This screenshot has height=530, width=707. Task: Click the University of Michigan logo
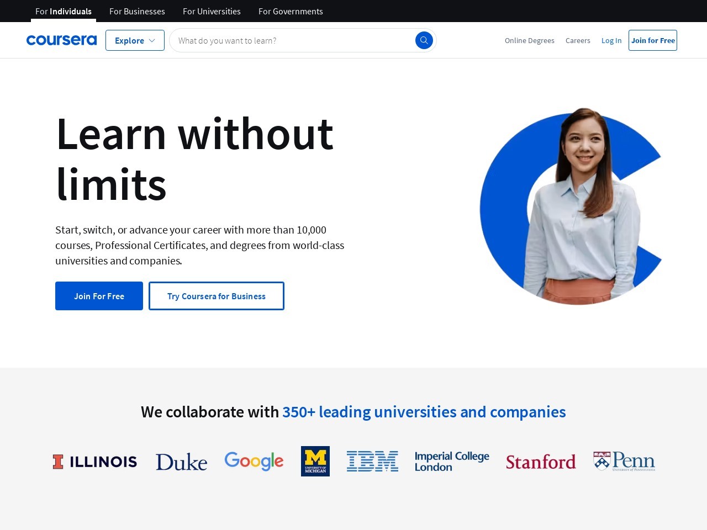pyautogui.click(x=315, y=461)
